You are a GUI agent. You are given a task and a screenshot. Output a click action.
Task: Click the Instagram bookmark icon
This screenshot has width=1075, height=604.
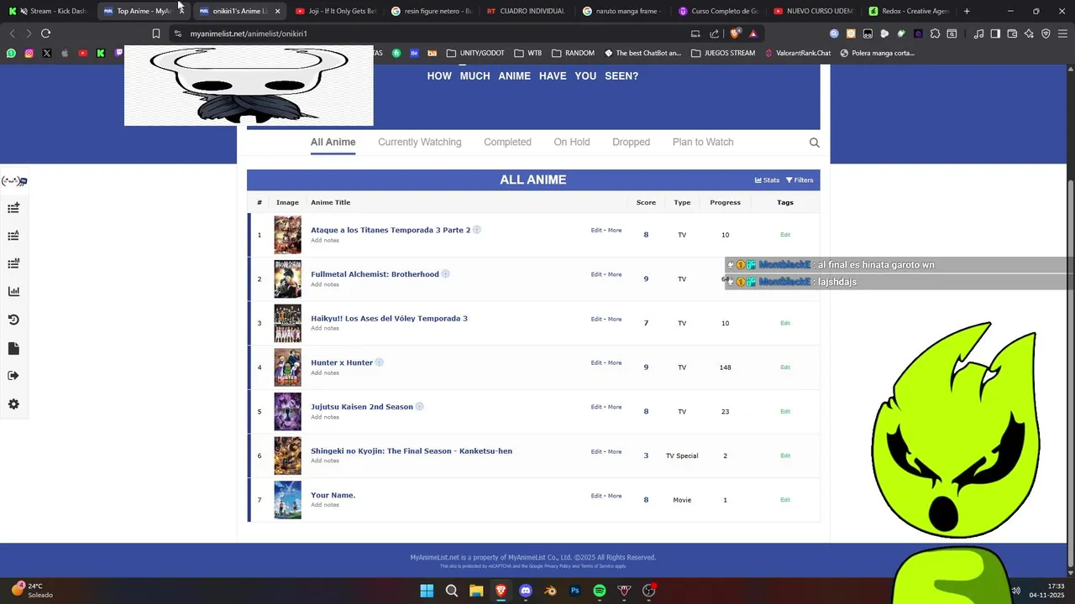coord(29,53)
